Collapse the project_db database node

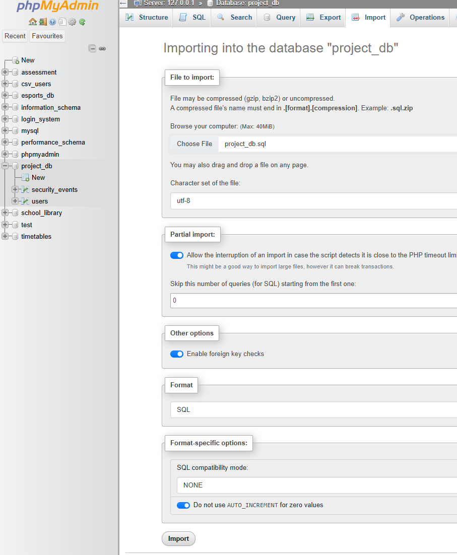pos(5,166)
